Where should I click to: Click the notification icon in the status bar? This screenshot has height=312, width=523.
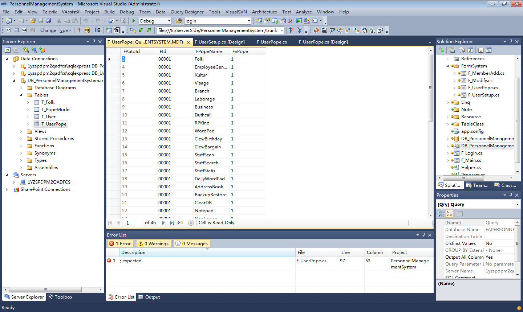pos(519,308)
